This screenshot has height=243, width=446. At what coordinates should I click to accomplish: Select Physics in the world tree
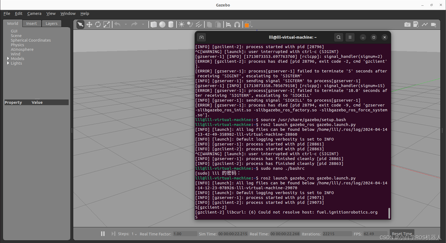(17, 45)
